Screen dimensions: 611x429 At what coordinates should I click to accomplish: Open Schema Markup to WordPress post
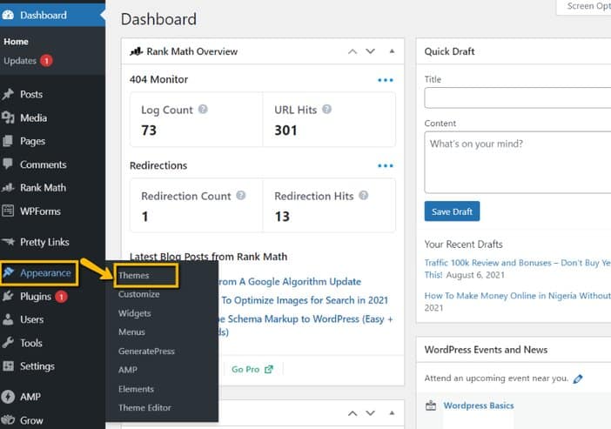[305, 325]
